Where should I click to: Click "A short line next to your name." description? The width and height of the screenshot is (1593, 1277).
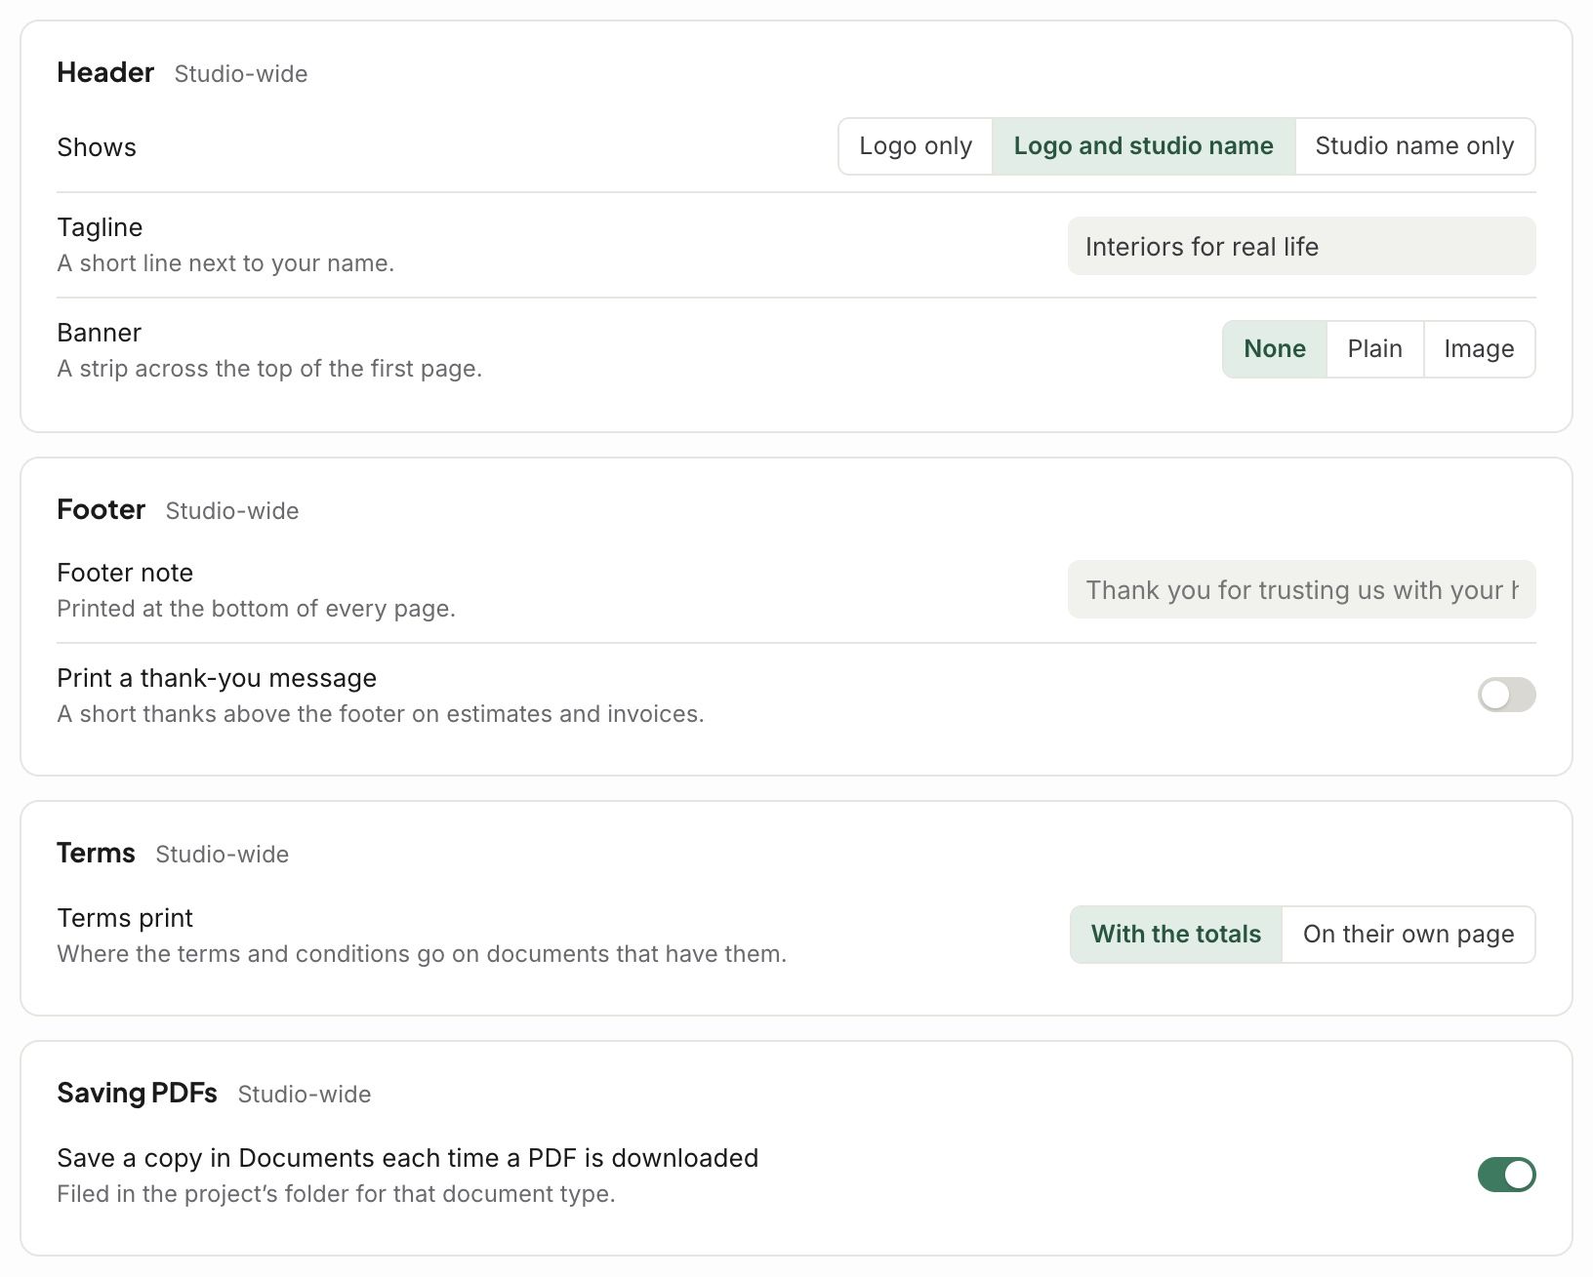tap(225, 263)
